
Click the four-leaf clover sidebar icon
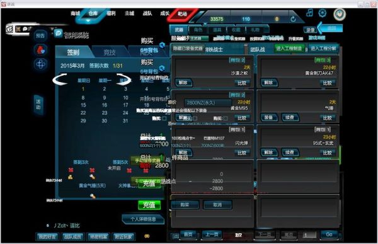click(x=40, y=64)
